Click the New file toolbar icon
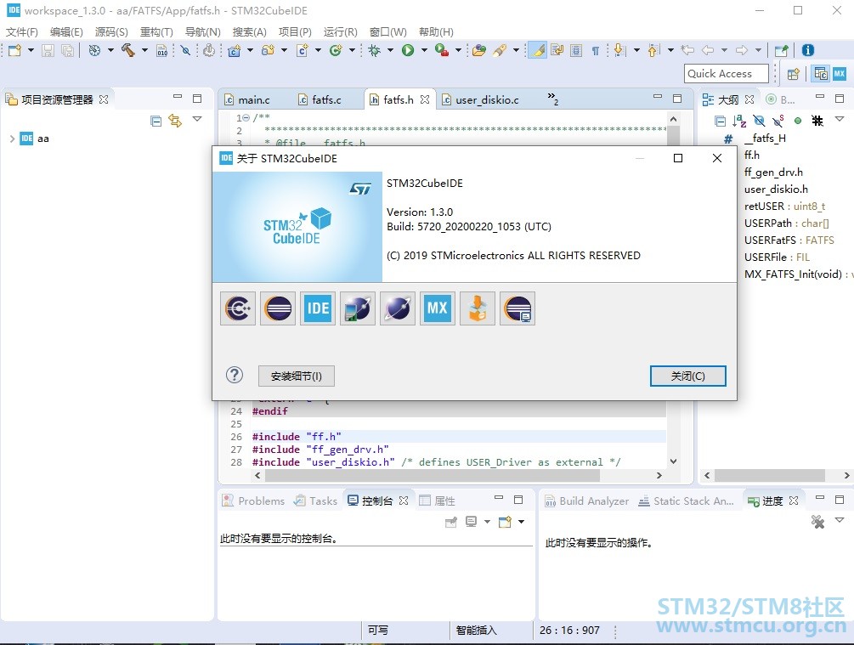854x645 pixels. 14,51
